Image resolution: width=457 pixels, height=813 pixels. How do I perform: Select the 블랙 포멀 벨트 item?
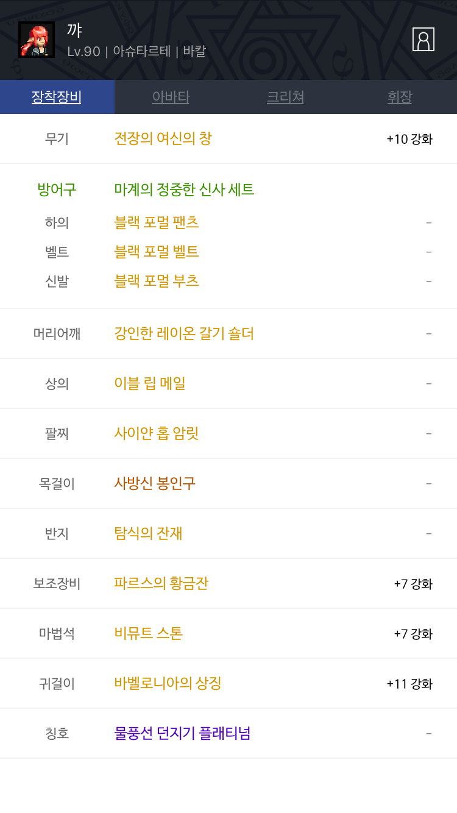[157, 252]
